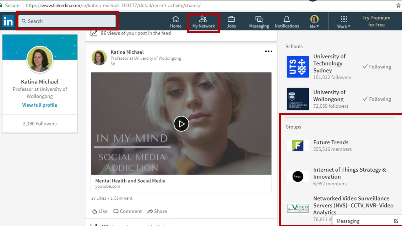Toggle Following for University of Technology Sydney
The height and width of the screenshot is (226, 402).
click(377, 67)
